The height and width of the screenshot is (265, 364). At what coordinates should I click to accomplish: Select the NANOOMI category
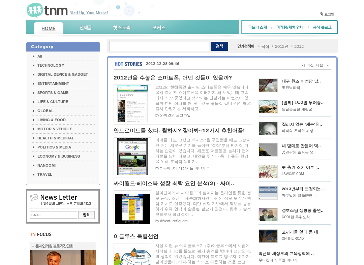[47, 165]
